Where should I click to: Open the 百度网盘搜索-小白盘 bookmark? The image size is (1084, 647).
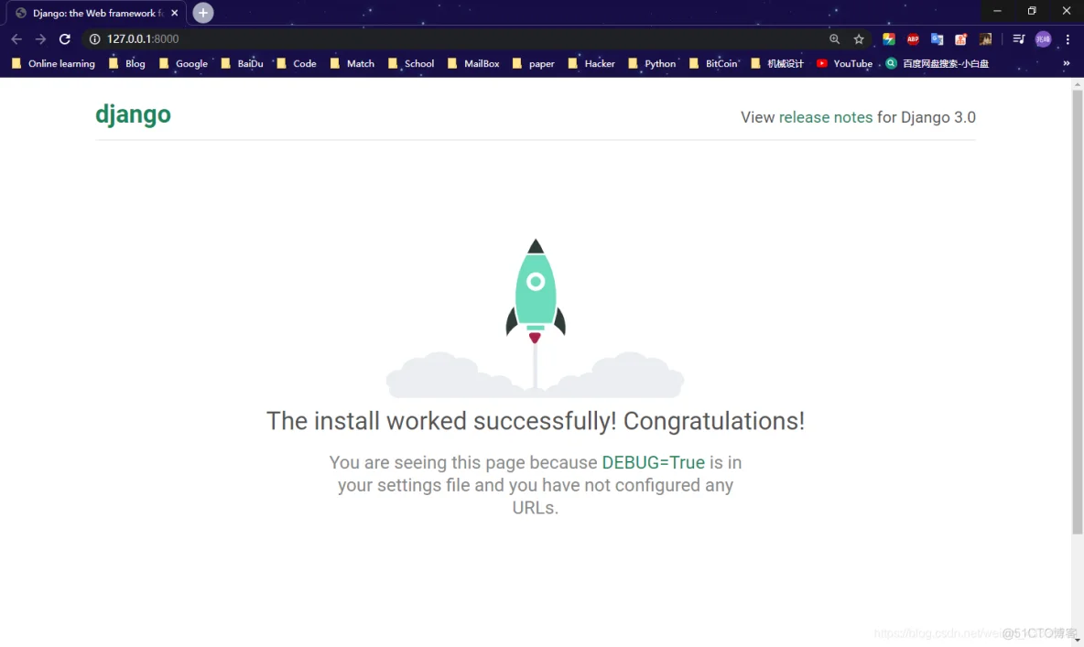point(938,63)
